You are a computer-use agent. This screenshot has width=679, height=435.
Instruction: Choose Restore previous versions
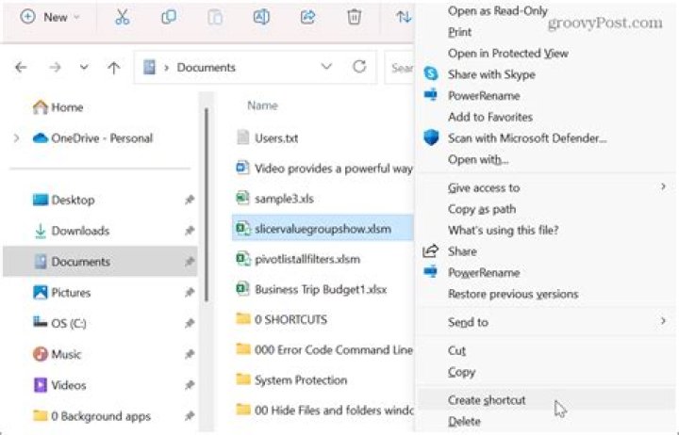(x=513, y=294)
